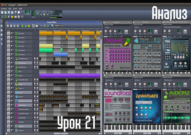Screen dimensions: 191x135
Task: Add a beat/bassline track in Song-Editor
Action: [x=22, y=26]
